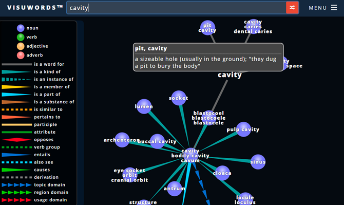Click the 'buccal cavity' node
Screen dimensions: 344x205
point(157,141)
